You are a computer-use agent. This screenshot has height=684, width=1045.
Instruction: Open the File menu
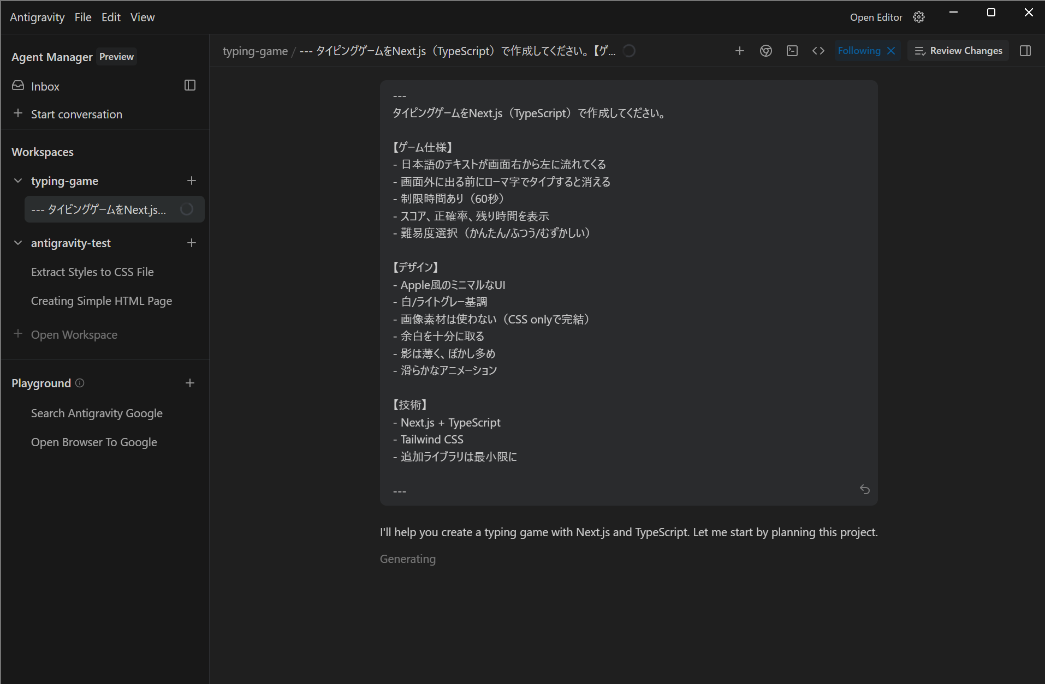[83, 17]
